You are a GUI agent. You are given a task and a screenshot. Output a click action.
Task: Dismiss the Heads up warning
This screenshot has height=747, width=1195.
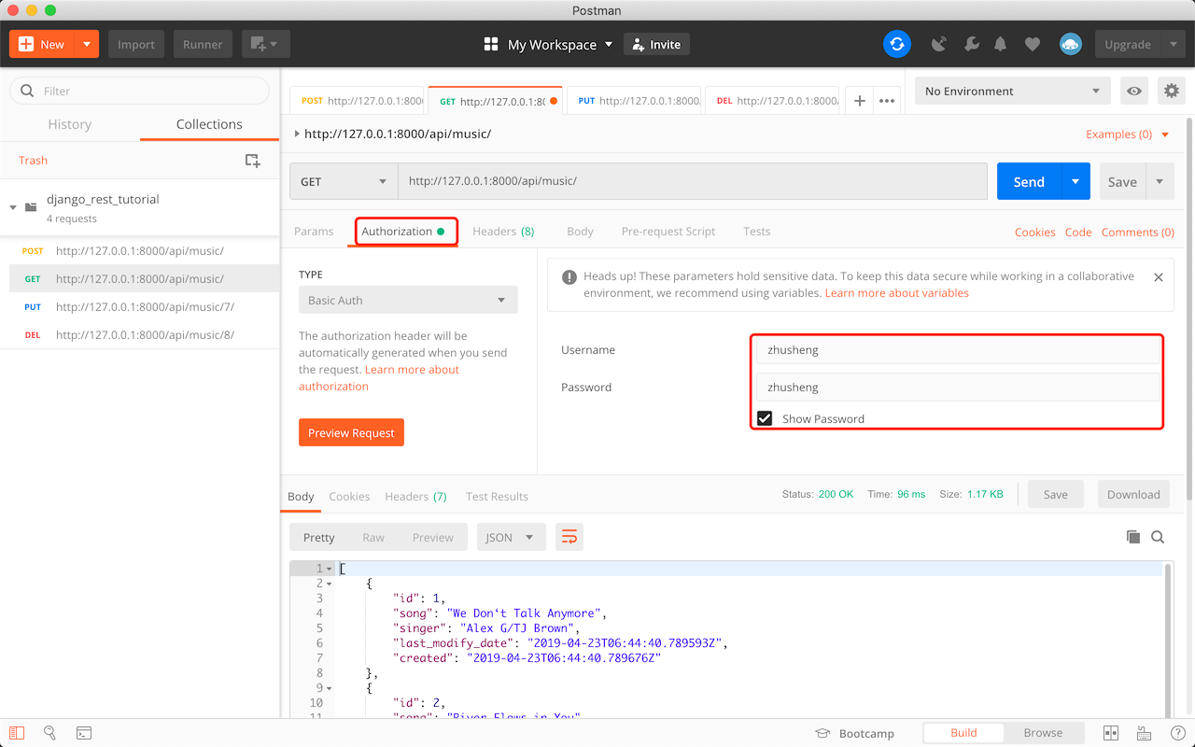pos(1158,277)
